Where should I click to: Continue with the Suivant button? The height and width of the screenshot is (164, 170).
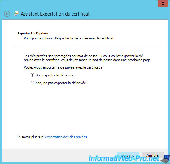click(128, 155)
